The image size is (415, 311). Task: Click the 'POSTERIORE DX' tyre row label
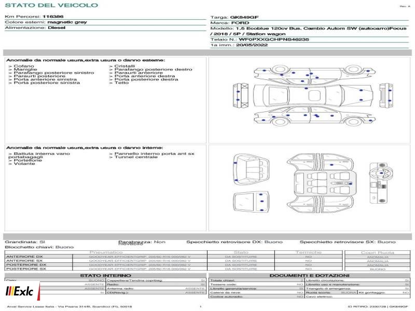26,265
